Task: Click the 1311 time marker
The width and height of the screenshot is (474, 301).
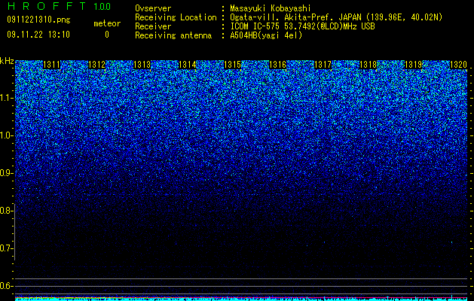Action: click(52, 65)
